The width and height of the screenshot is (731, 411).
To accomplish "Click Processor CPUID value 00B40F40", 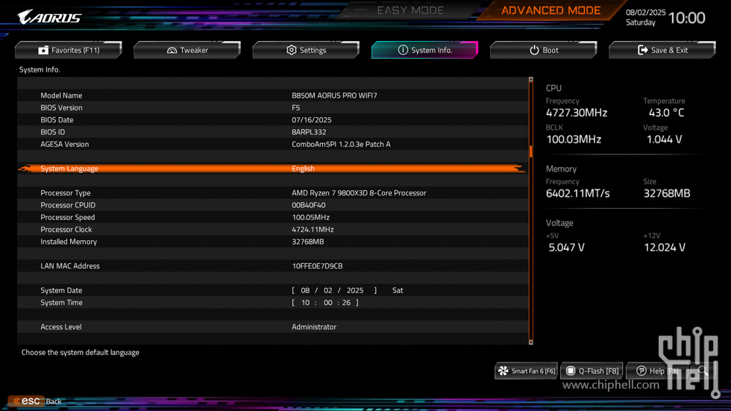I will [308, 205].
